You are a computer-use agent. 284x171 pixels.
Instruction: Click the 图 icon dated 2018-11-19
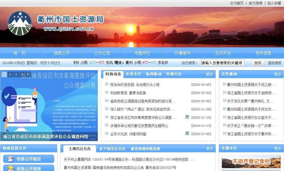pos(187,117)
